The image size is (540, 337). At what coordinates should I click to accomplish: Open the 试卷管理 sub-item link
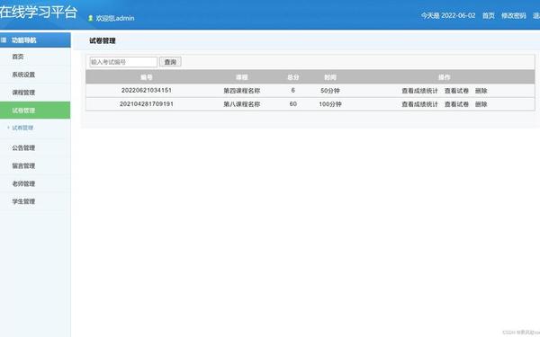point(22,128)
